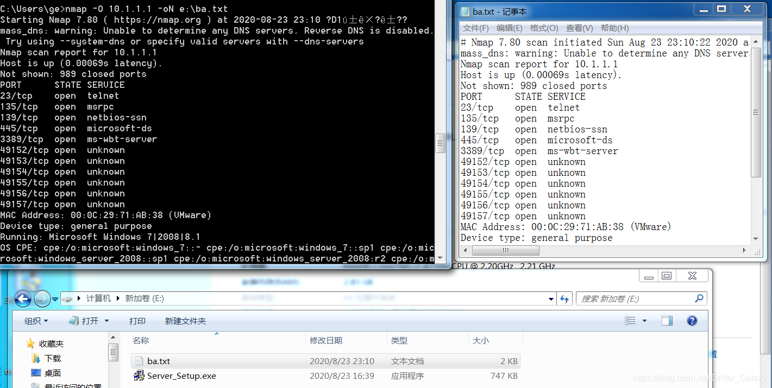Open the Notepad 文件(F) menu

coord(475,28)
